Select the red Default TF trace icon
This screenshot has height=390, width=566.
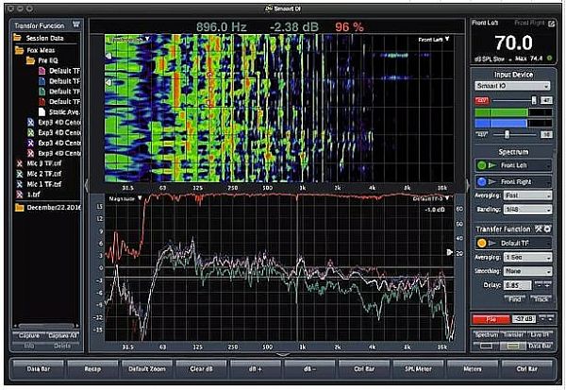pyautogui.click(x=42, y=102)
